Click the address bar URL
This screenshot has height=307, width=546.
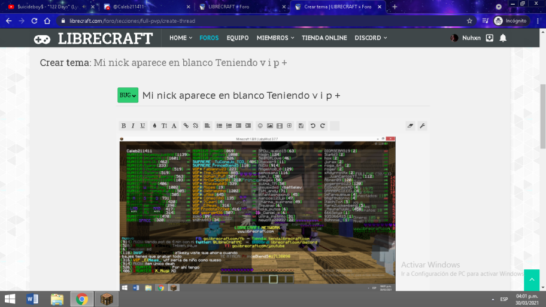132,21
